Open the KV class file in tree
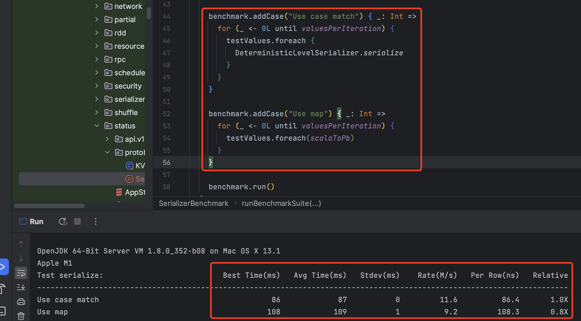The width and height of the screenshot is (581, 321). 140,165
